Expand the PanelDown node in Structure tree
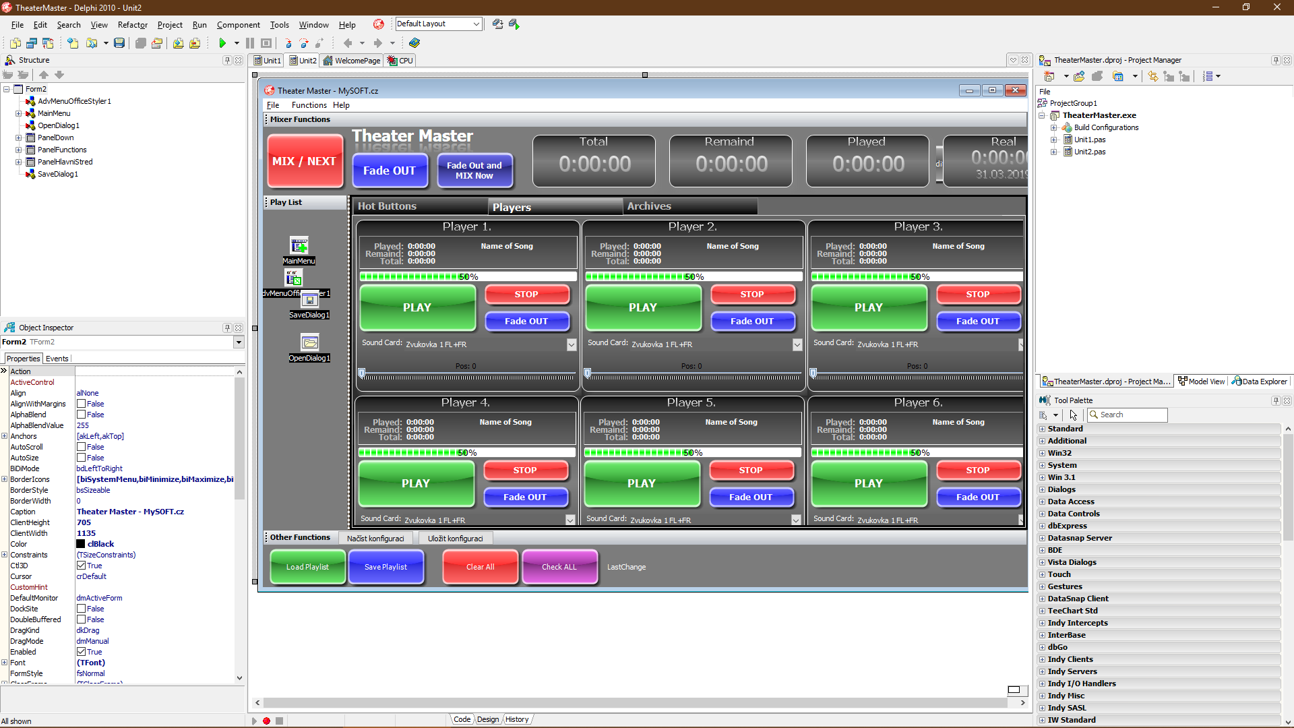Screen dimensions: 1294x728 [19, 138]
